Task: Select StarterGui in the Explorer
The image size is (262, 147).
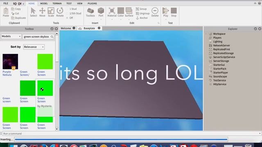Action: (219, 65)
